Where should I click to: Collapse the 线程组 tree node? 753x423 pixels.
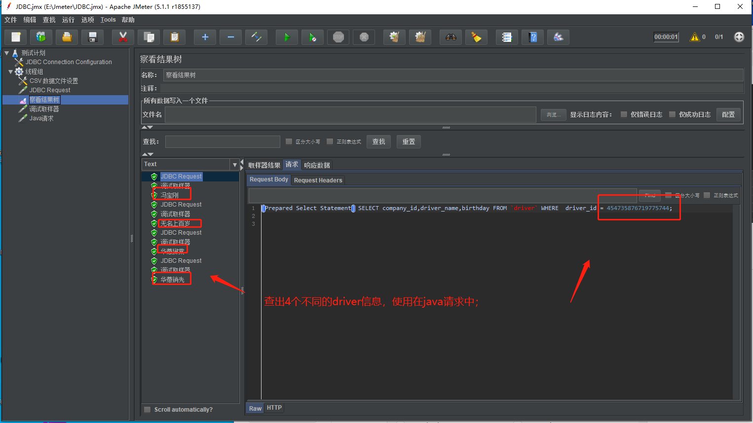pyautogui.click(x=11, y=71)
